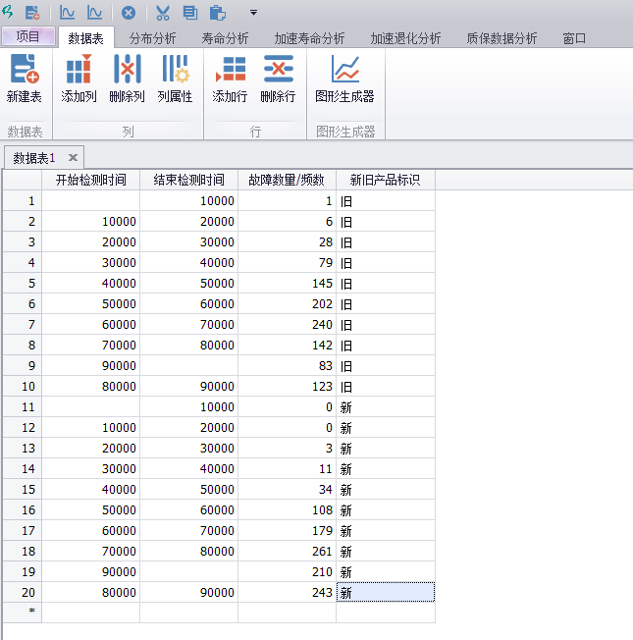633x640 pixels.
Task: Switch to the 寿命分析 tab
Action: click(x=225, y=38)
